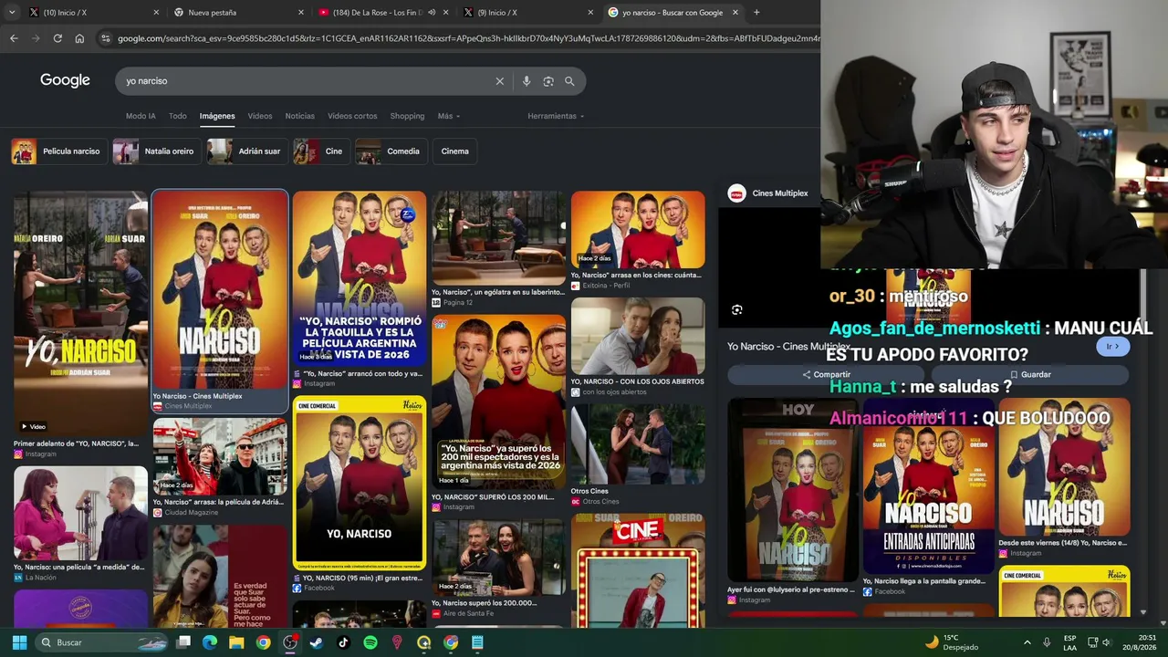
Task: Change the ESP LAA input language
Action: [1069, 642]
